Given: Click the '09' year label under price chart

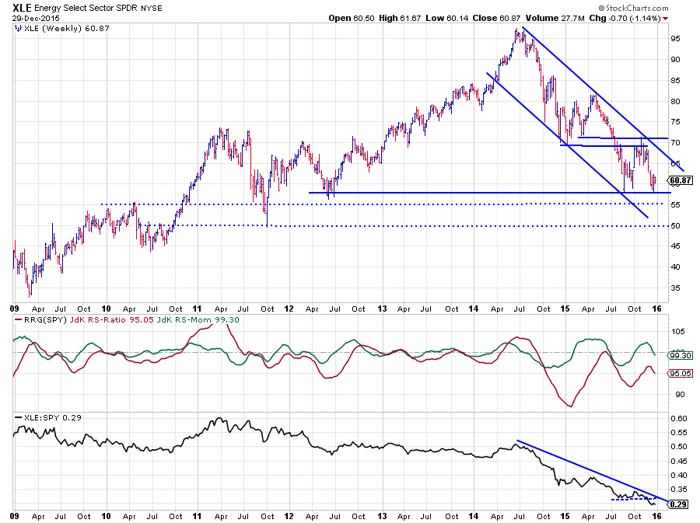Looking at the screenshot, I should [15, 309].
